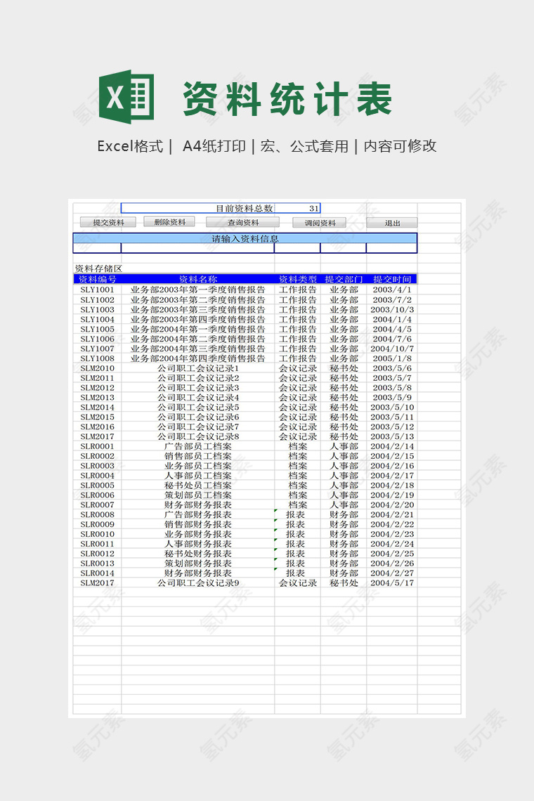Select the date cell 2005/1/8
Viewport: 534px width, 801px height.
tap(391, 358)
